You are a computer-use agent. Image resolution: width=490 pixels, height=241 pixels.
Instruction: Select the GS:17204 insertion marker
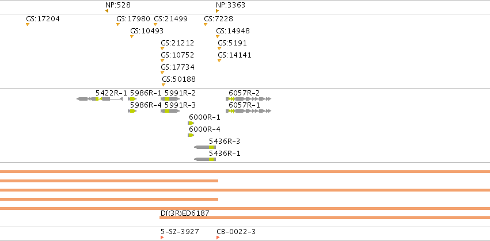coord(28,24)
